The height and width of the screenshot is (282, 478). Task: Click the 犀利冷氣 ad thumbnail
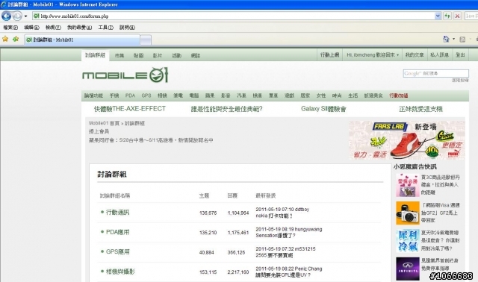tap(408, 240)
